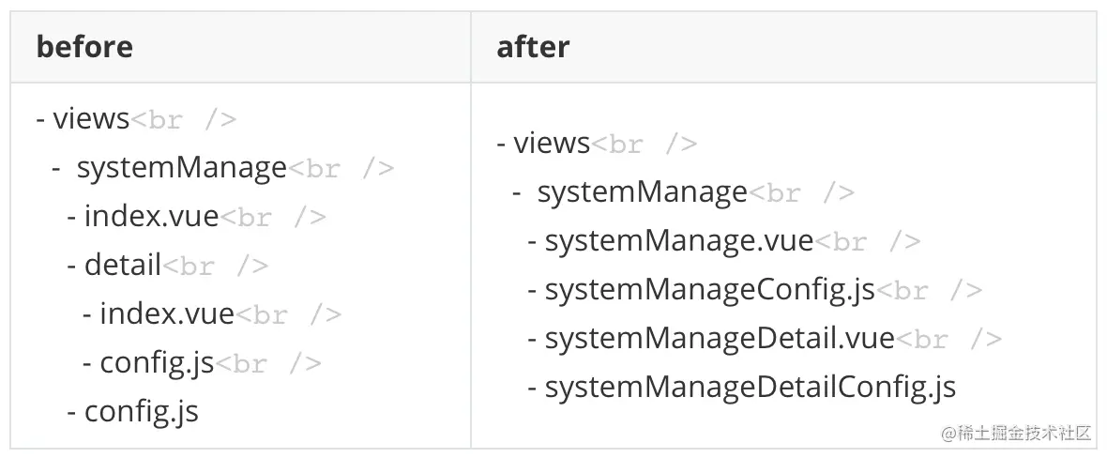
Task: Select the last config.js in before column
Action: tap(142, 411)
